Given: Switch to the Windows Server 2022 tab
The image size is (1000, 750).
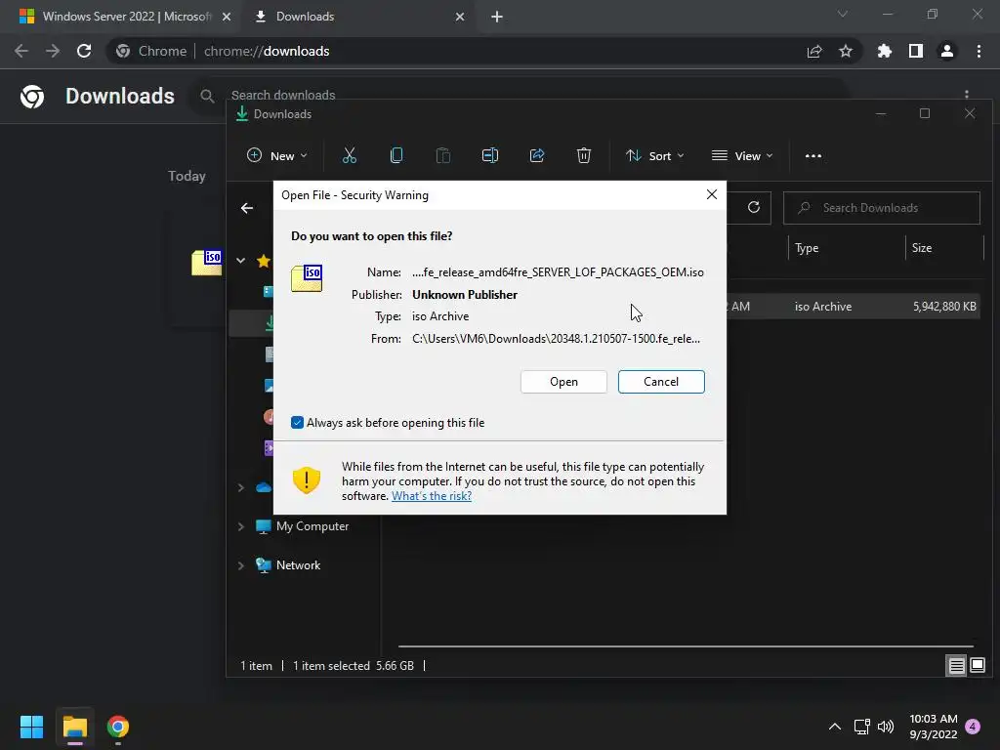Looking at the screenshot, I should (125, 17).
